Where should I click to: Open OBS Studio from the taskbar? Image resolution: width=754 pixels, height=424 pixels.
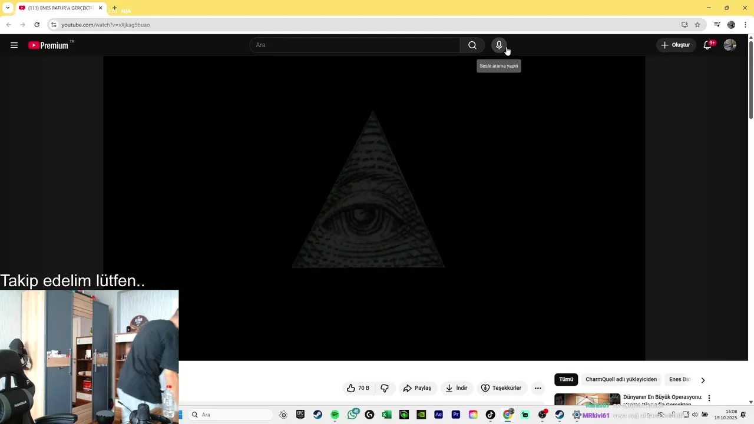click(x=543, y=415)
